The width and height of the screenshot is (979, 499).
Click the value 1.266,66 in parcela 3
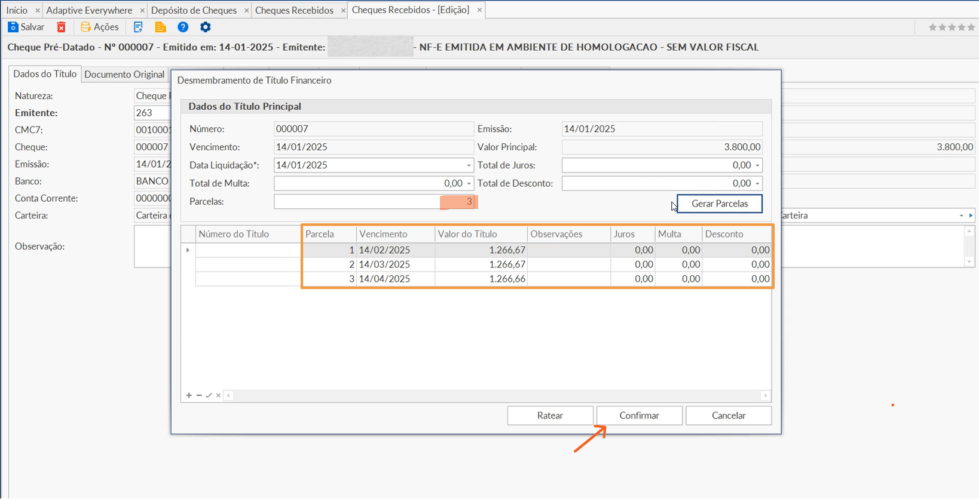point(481,279)
